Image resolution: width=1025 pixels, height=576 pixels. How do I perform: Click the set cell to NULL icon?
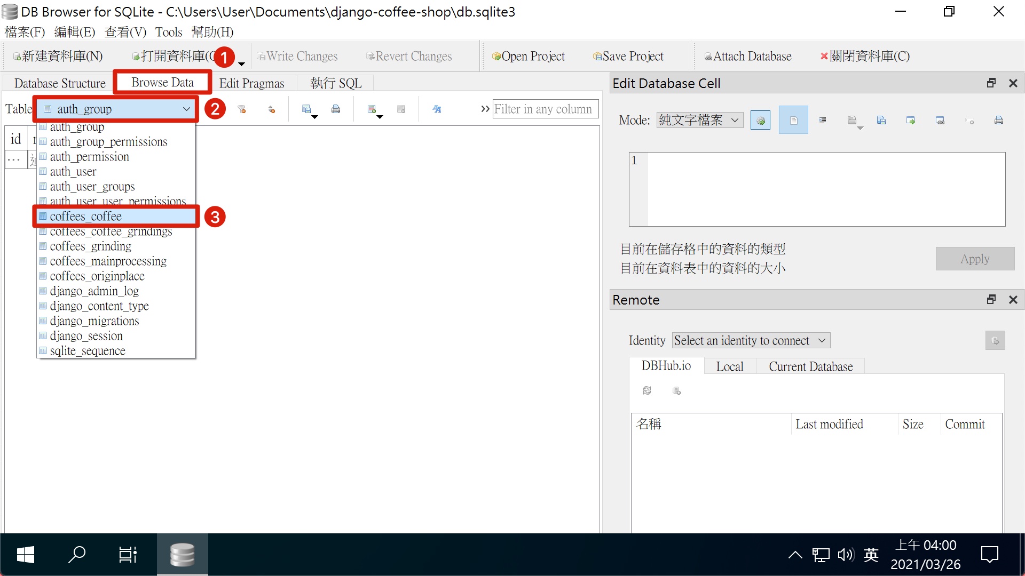click(970, 121)
